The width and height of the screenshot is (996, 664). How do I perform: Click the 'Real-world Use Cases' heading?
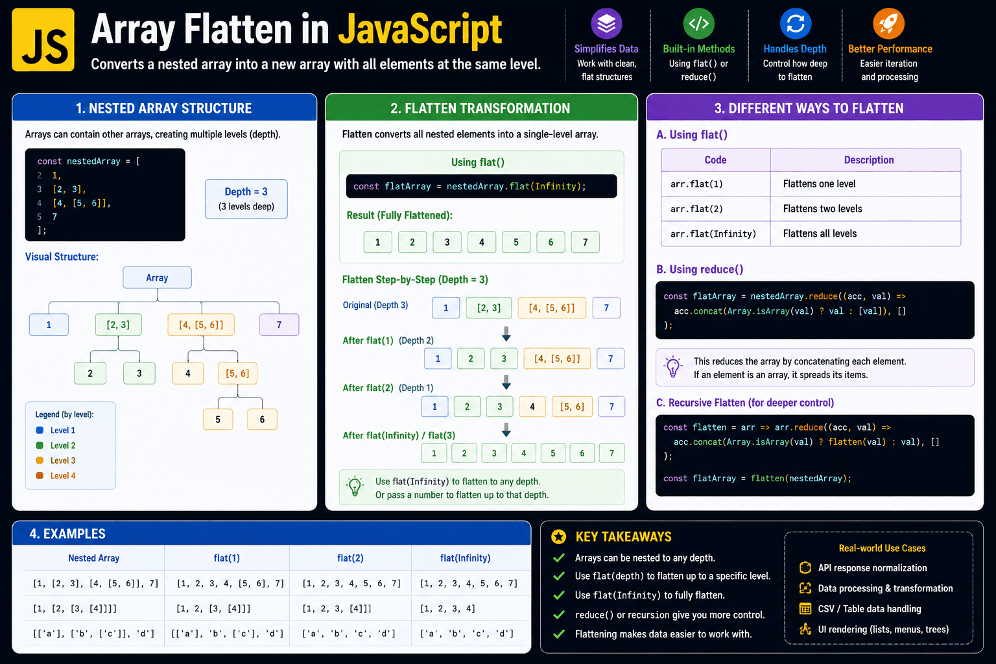[882, 548]
